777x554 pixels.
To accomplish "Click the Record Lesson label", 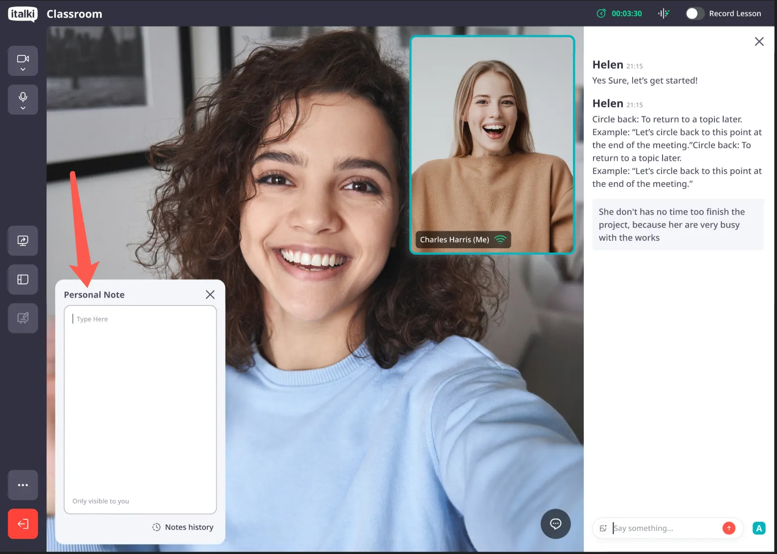I will 735,14.
